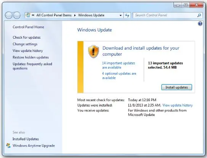Open Change settings link

(25, 44)
